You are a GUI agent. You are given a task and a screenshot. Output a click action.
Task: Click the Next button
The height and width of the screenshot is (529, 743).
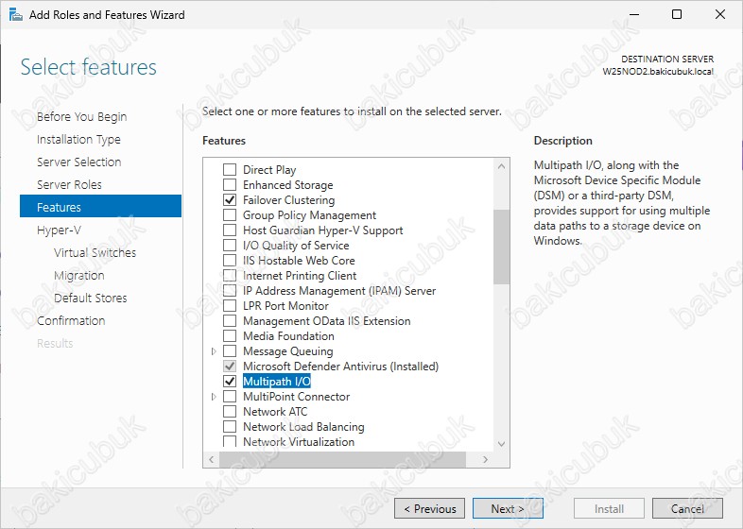[508, 508]
